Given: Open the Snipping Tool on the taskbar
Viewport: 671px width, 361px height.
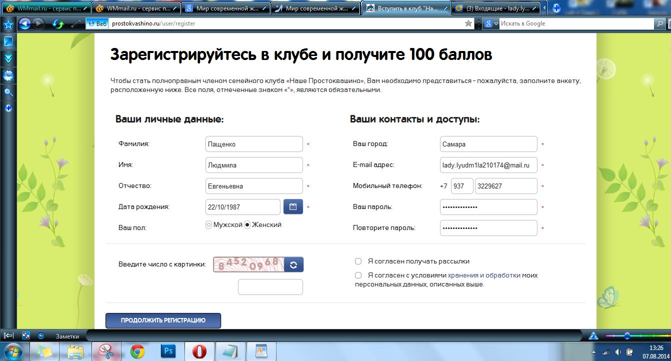Looking at the screenshot, I should (106, 351).
